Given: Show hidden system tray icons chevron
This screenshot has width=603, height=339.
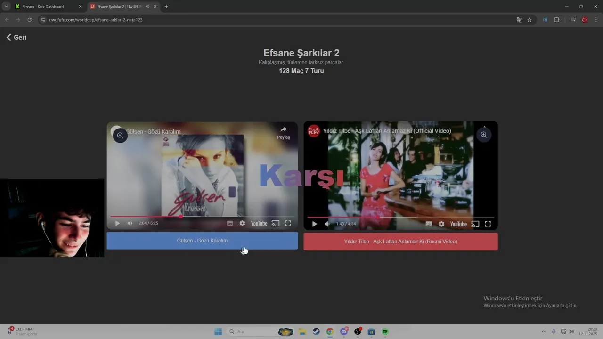Looking at the screenshot, I should click(543, 331).
